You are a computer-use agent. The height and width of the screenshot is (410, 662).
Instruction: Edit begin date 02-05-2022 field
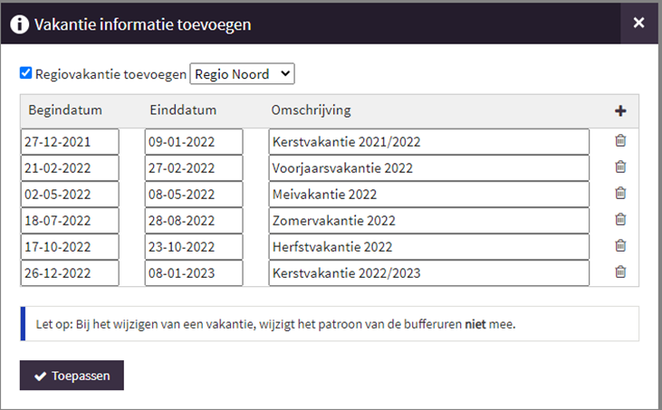point(70,194)
